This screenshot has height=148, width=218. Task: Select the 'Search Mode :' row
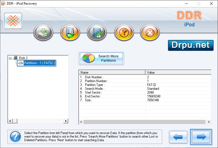[x=145, y=89]
